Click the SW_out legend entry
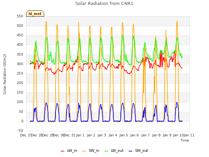This screenshot has height=157, width=209. [138, 150]
